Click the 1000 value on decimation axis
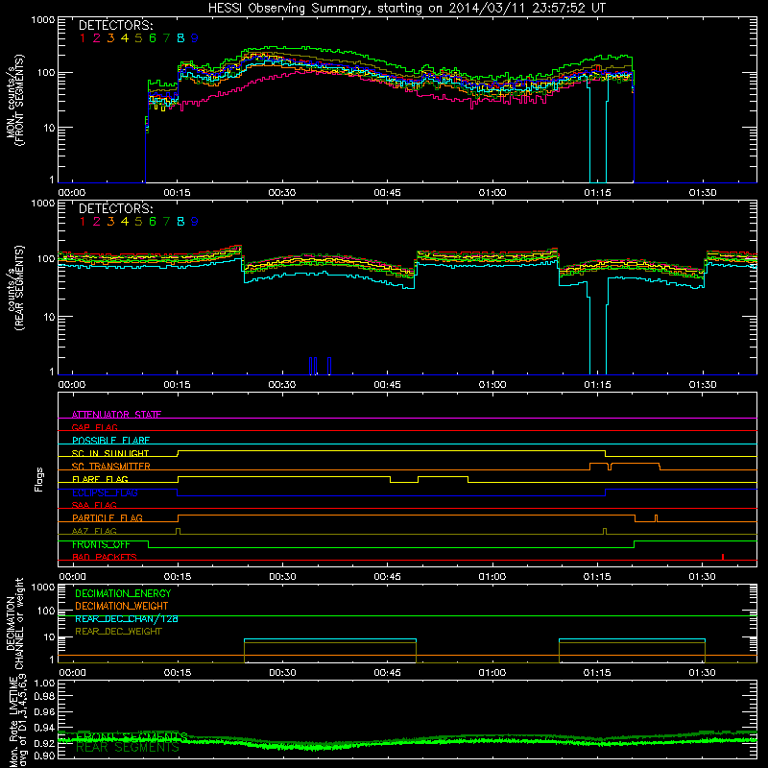Image resolution: width=768 pixels, height=768 pixels. click(x=43, y=588)
